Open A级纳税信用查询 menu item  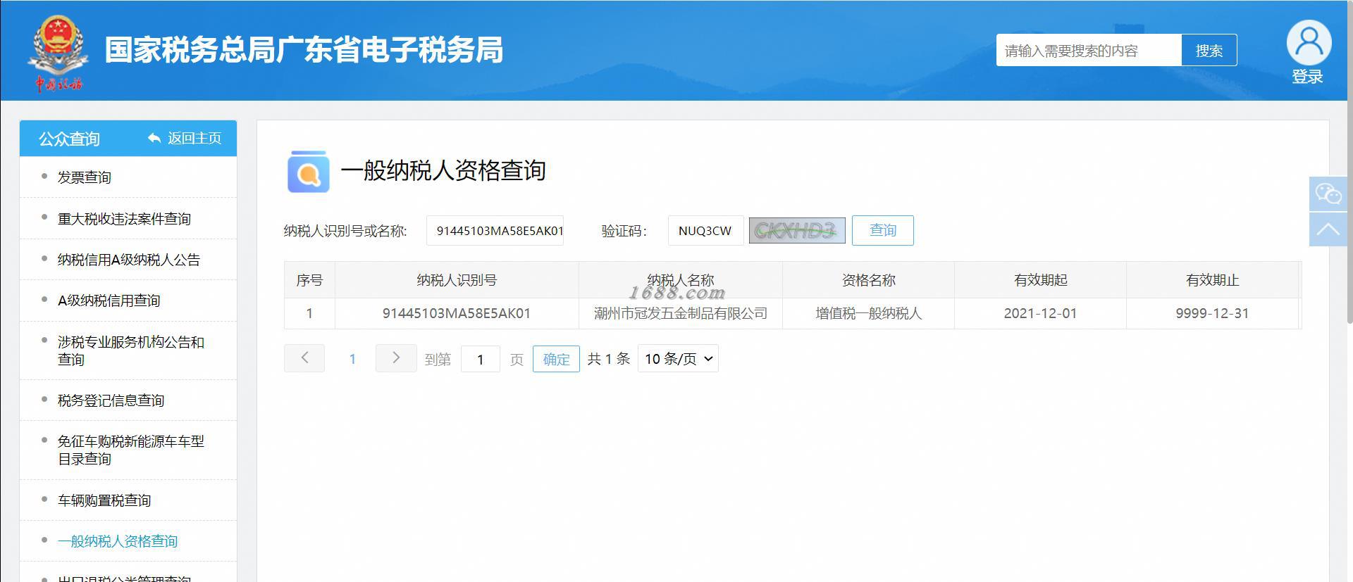(x=109, y=301)
